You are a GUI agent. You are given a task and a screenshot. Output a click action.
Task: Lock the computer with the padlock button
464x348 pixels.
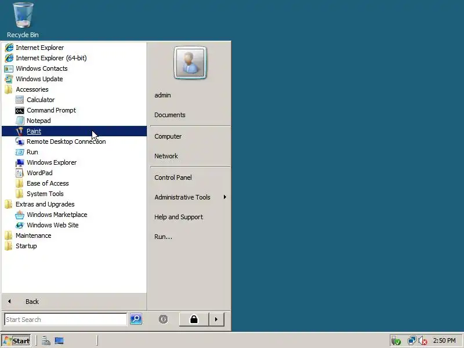click(194, 320)
